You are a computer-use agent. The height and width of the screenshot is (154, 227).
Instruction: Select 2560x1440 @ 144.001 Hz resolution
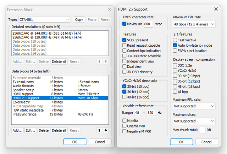(60, 33)
